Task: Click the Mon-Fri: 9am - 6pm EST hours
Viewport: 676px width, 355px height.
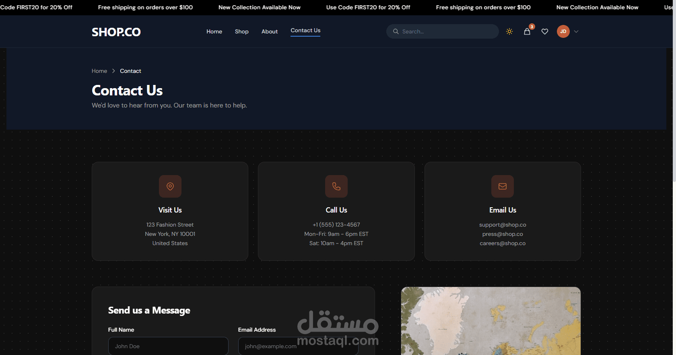Action: tap(336, 234)
